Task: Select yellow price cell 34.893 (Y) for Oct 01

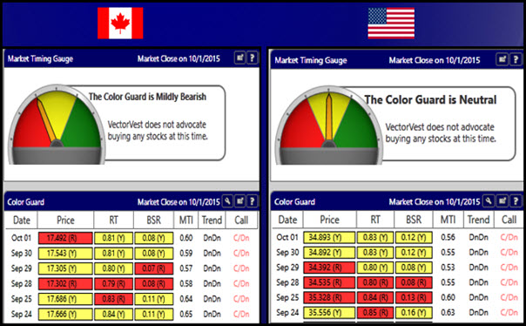Action: point(329,237)
